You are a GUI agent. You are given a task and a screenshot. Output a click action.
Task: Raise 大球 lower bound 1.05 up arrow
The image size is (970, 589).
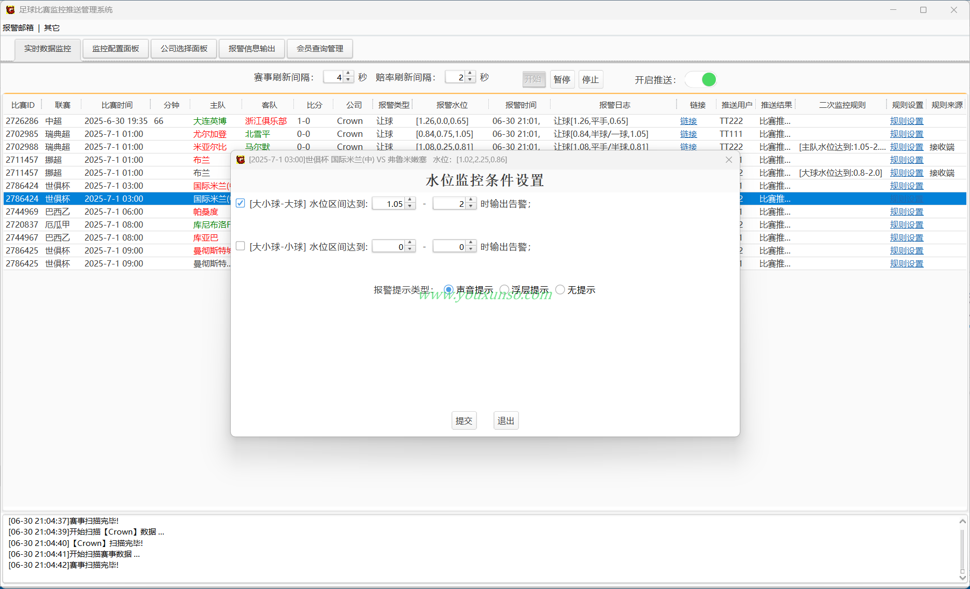point(410,200)
